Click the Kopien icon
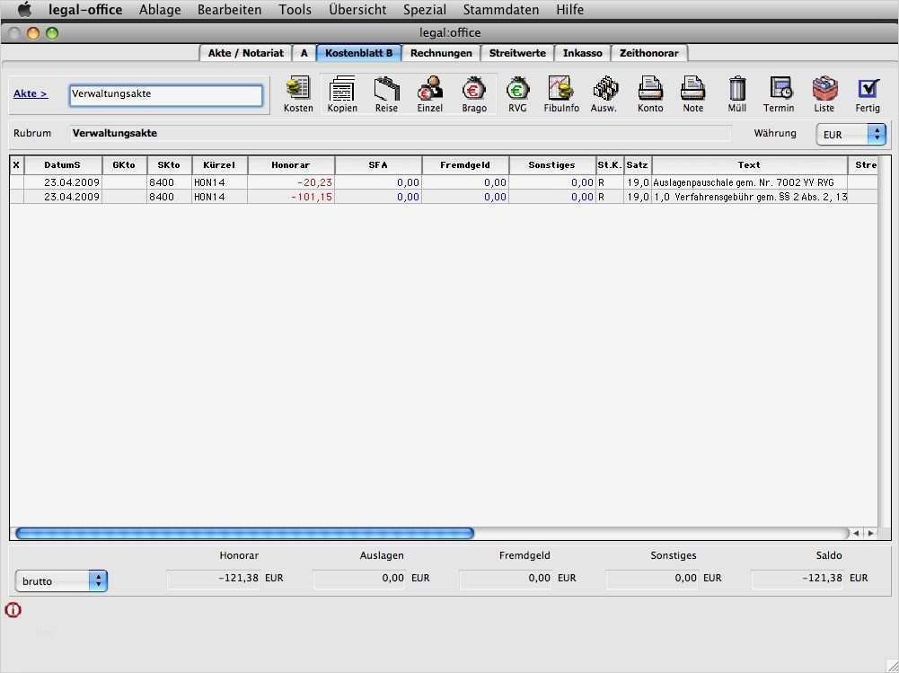This screenshot has width=899, height=673. [x=342, y=94]
